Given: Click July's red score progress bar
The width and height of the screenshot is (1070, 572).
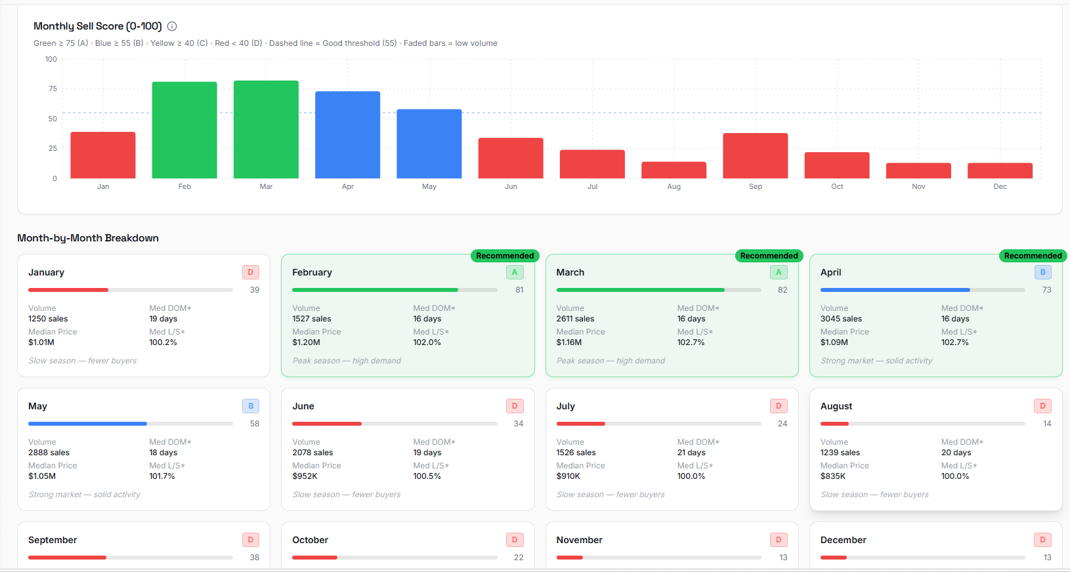Looking at the screenshot, I should pos(658,424).
